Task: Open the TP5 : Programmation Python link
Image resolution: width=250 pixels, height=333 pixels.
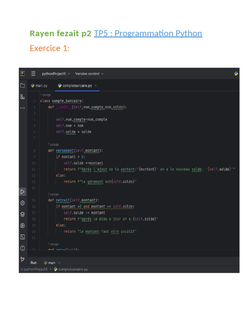Action: tap(148, 33)
